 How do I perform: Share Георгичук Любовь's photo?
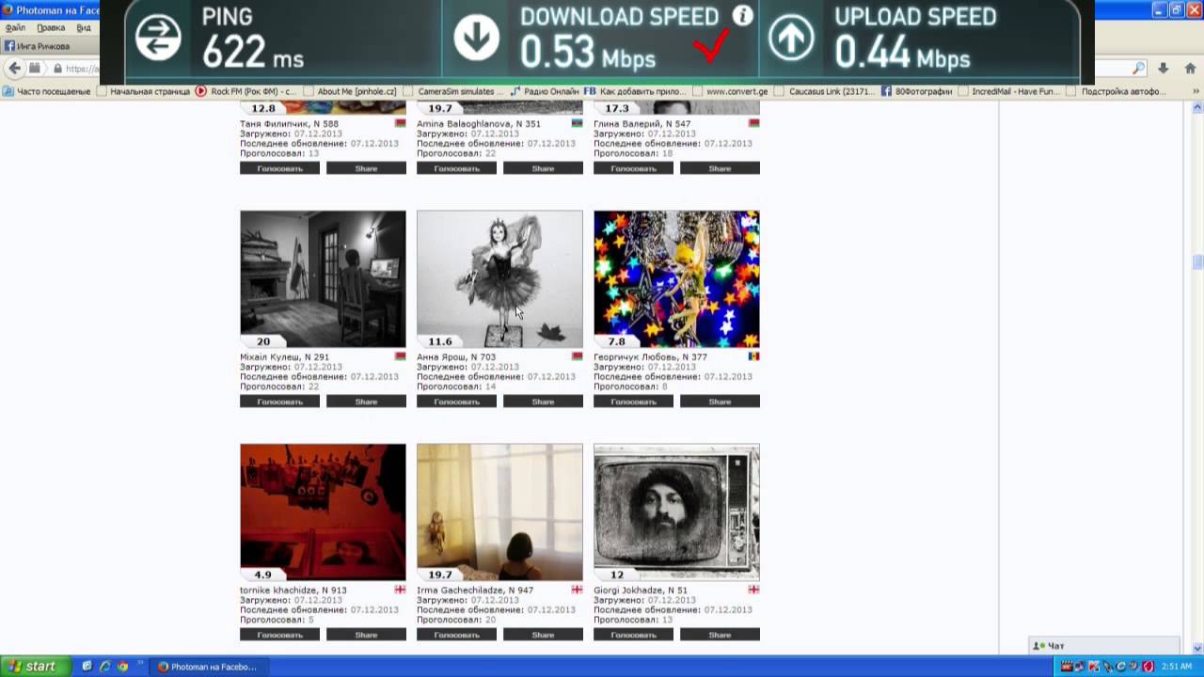[x=720, y=401]
